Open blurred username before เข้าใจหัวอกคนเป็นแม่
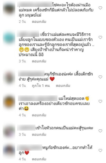The image size is (106, 163). [x=26, y=128]
